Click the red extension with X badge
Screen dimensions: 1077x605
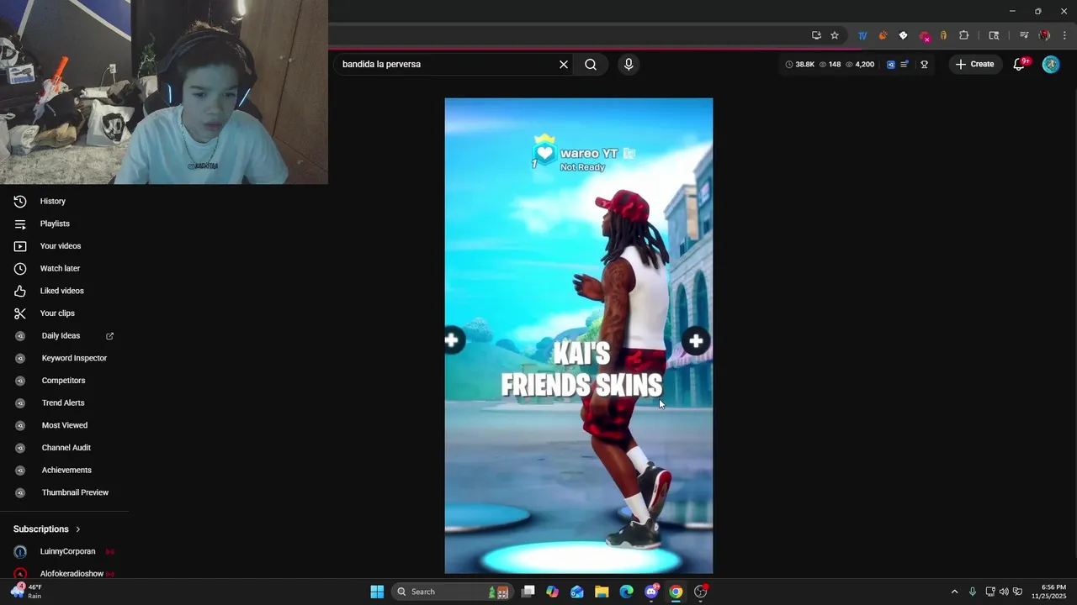tap(924, 36)
